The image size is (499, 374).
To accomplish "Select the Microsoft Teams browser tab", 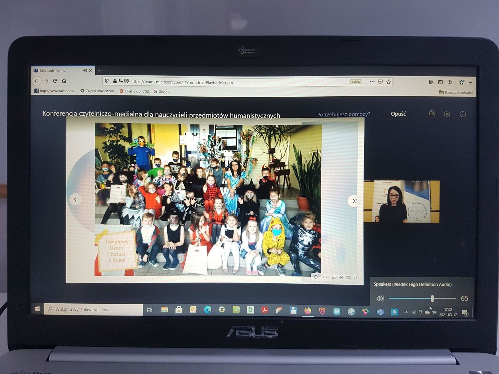I will point(55,70).
